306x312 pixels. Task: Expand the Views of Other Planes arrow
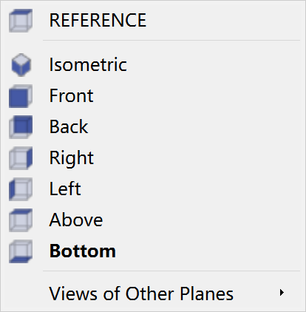[282, 293]
